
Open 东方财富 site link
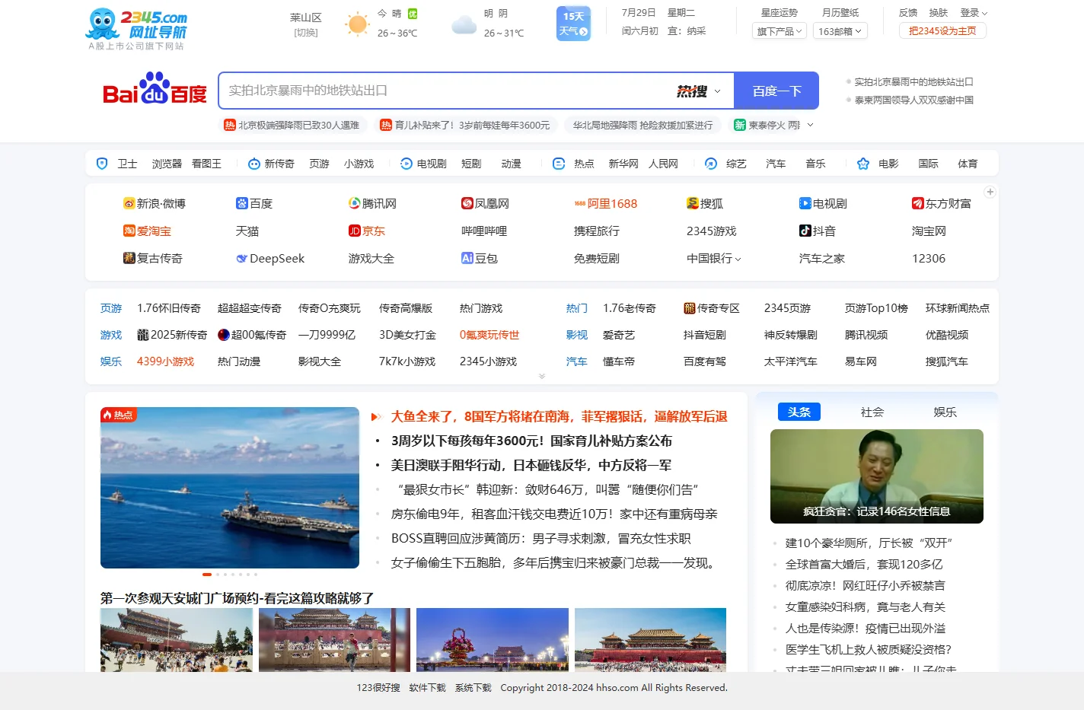coord(942,203)
